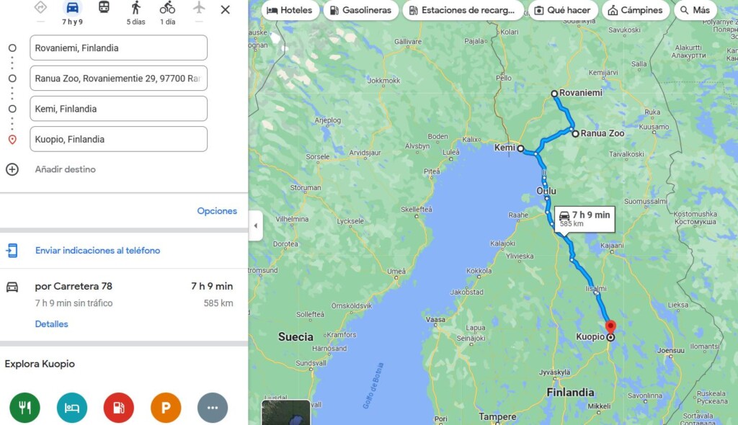Click Enviar indicaciones al teléfono

coord(97,251)
